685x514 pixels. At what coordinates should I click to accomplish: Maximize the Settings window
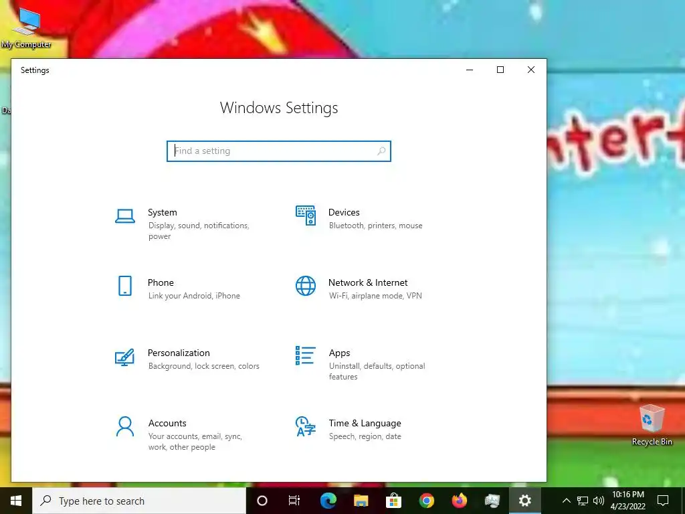coord(500,70)
